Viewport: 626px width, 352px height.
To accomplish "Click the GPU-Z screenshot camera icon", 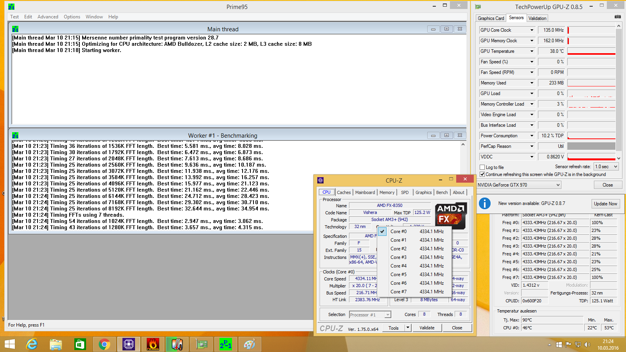I will [617, 17].
